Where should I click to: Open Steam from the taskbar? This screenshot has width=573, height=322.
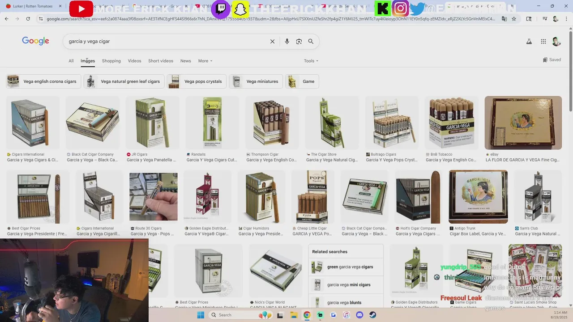coord(372,315)
